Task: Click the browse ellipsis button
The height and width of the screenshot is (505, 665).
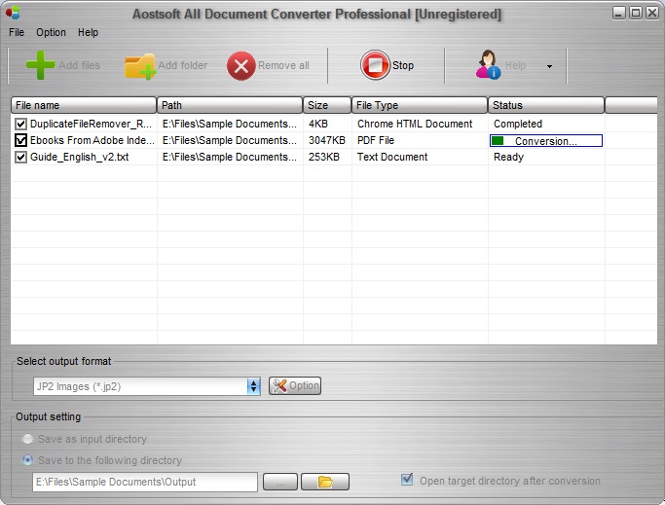Action: pos(280,482)
